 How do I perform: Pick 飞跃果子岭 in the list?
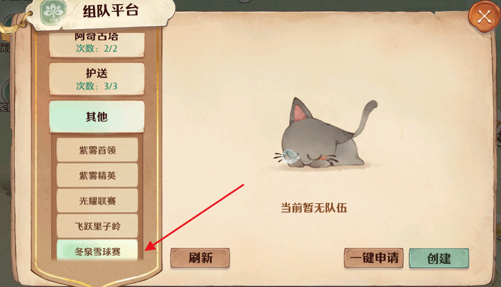pyautogui.click(x=98, y=226)
